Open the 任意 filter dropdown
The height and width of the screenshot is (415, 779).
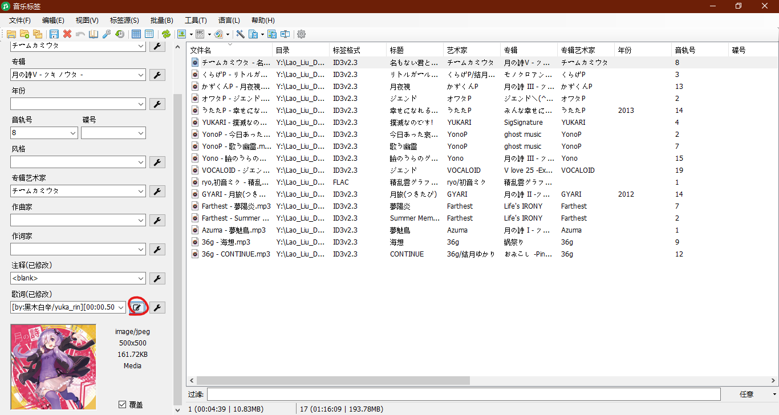(x=774, y=394)
